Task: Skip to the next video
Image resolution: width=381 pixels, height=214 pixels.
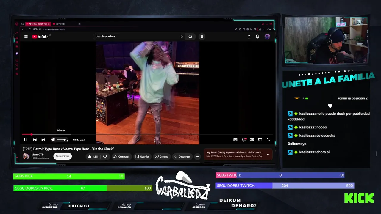Action: coord(43,140)
